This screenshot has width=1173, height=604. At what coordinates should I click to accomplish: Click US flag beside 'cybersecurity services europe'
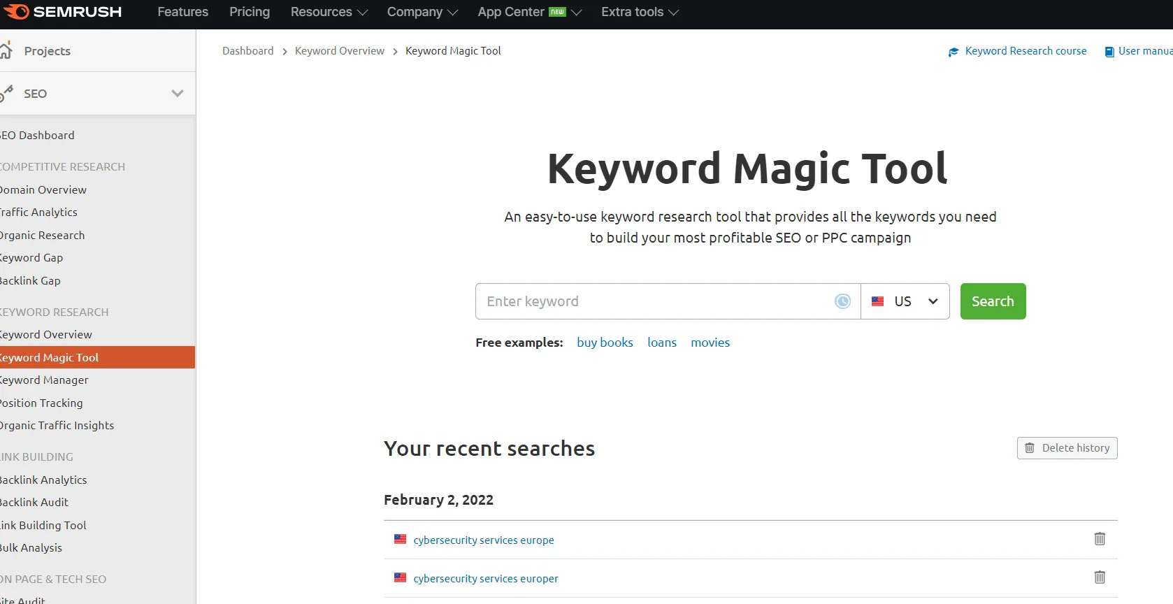400,539
